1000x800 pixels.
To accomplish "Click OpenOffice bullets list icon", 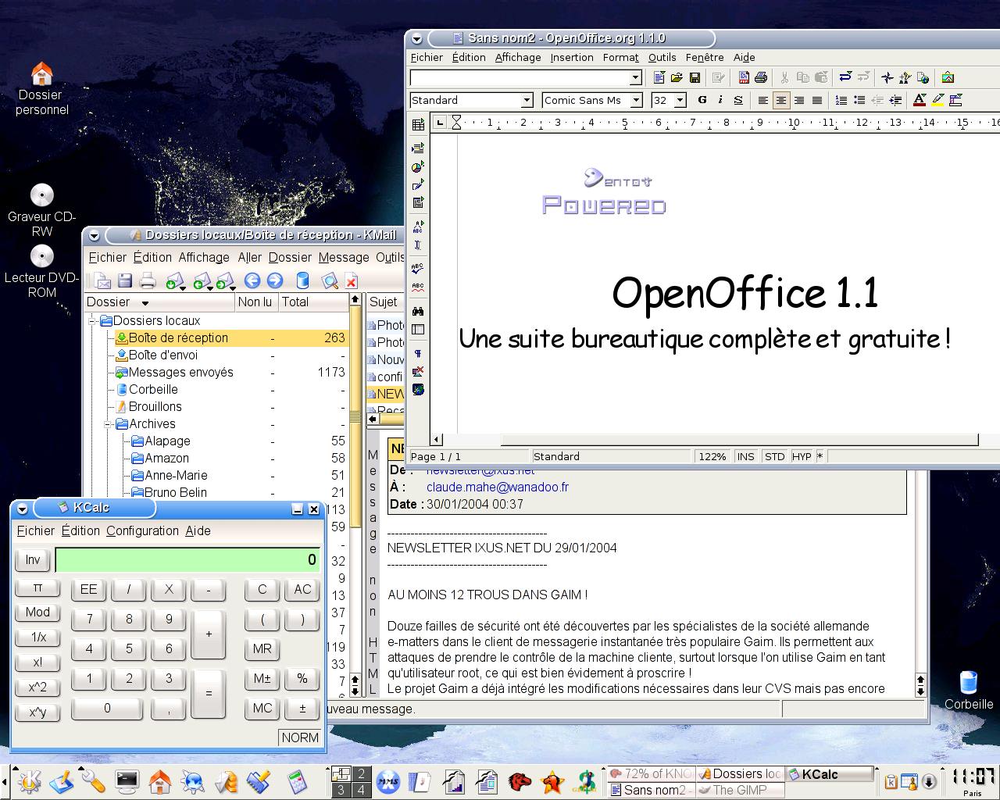I will (859, 100).
